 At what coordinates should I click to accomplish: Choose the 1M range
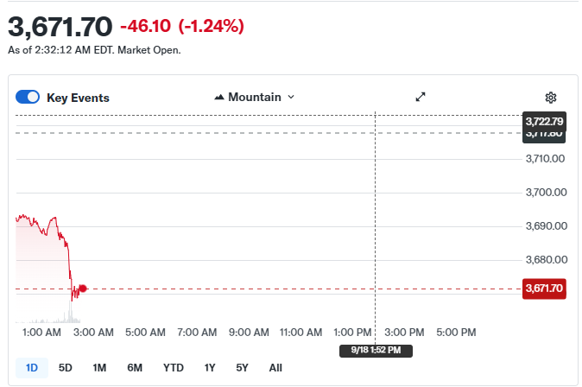99,368
